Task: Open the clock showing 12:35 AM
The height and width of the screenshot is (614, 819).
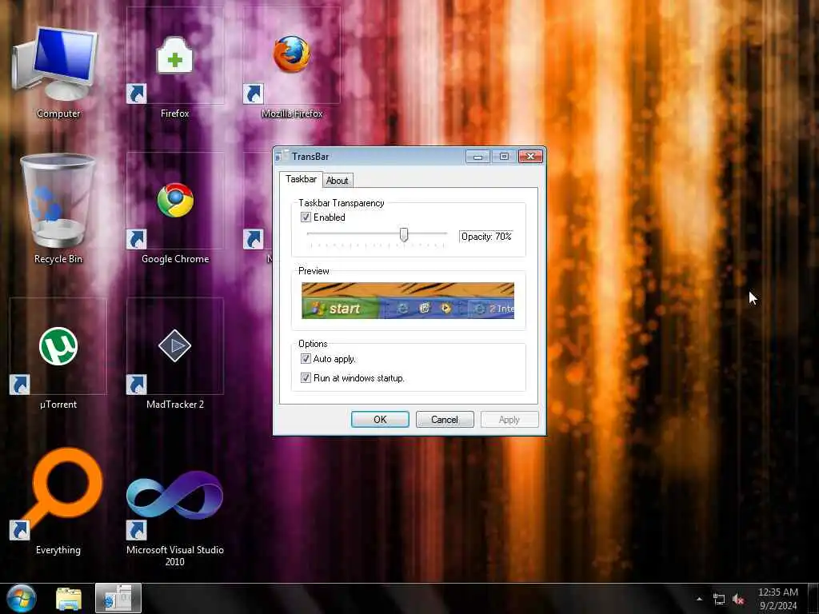Action: [x=778, y=599]
